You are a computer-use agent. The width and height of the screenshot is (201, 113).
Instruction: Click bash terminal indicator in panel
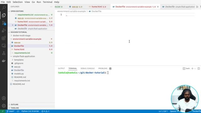(x=186, y=68)
